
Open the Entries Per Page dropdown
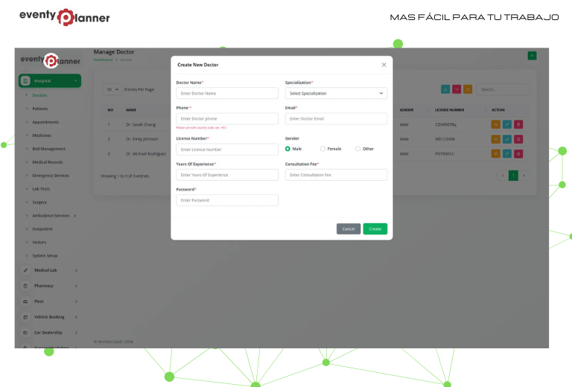[112, 89]
